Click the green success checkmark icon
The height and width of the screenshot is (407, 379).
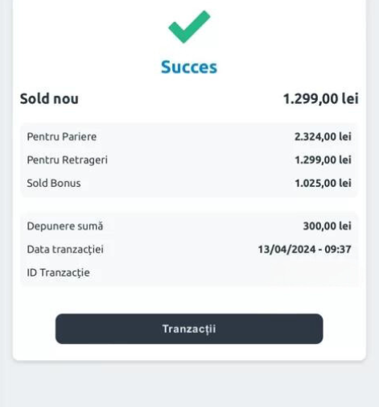point(189,27)
